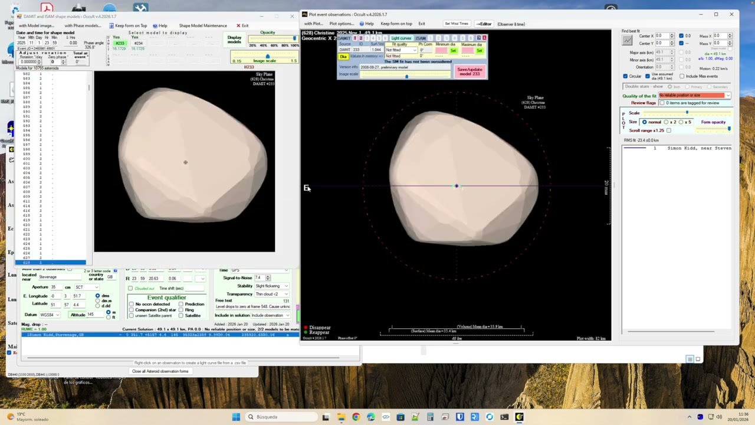755x425 pixels.
Task: Select plot size x 2 radio button
Action: (667, 122)
